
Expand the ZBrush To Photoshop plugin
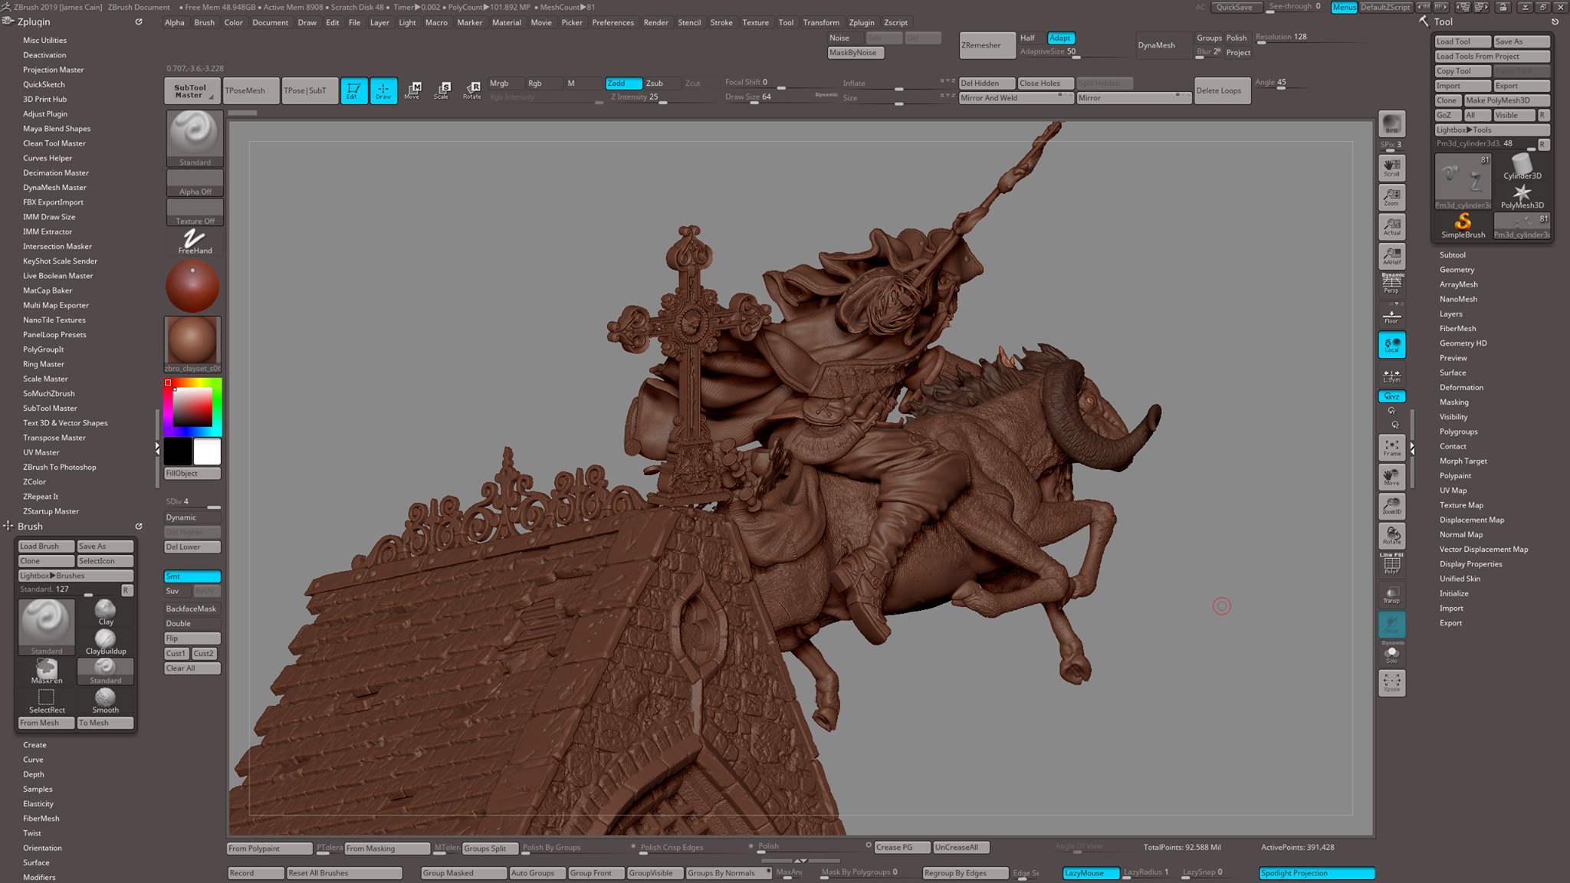point(60,467)
